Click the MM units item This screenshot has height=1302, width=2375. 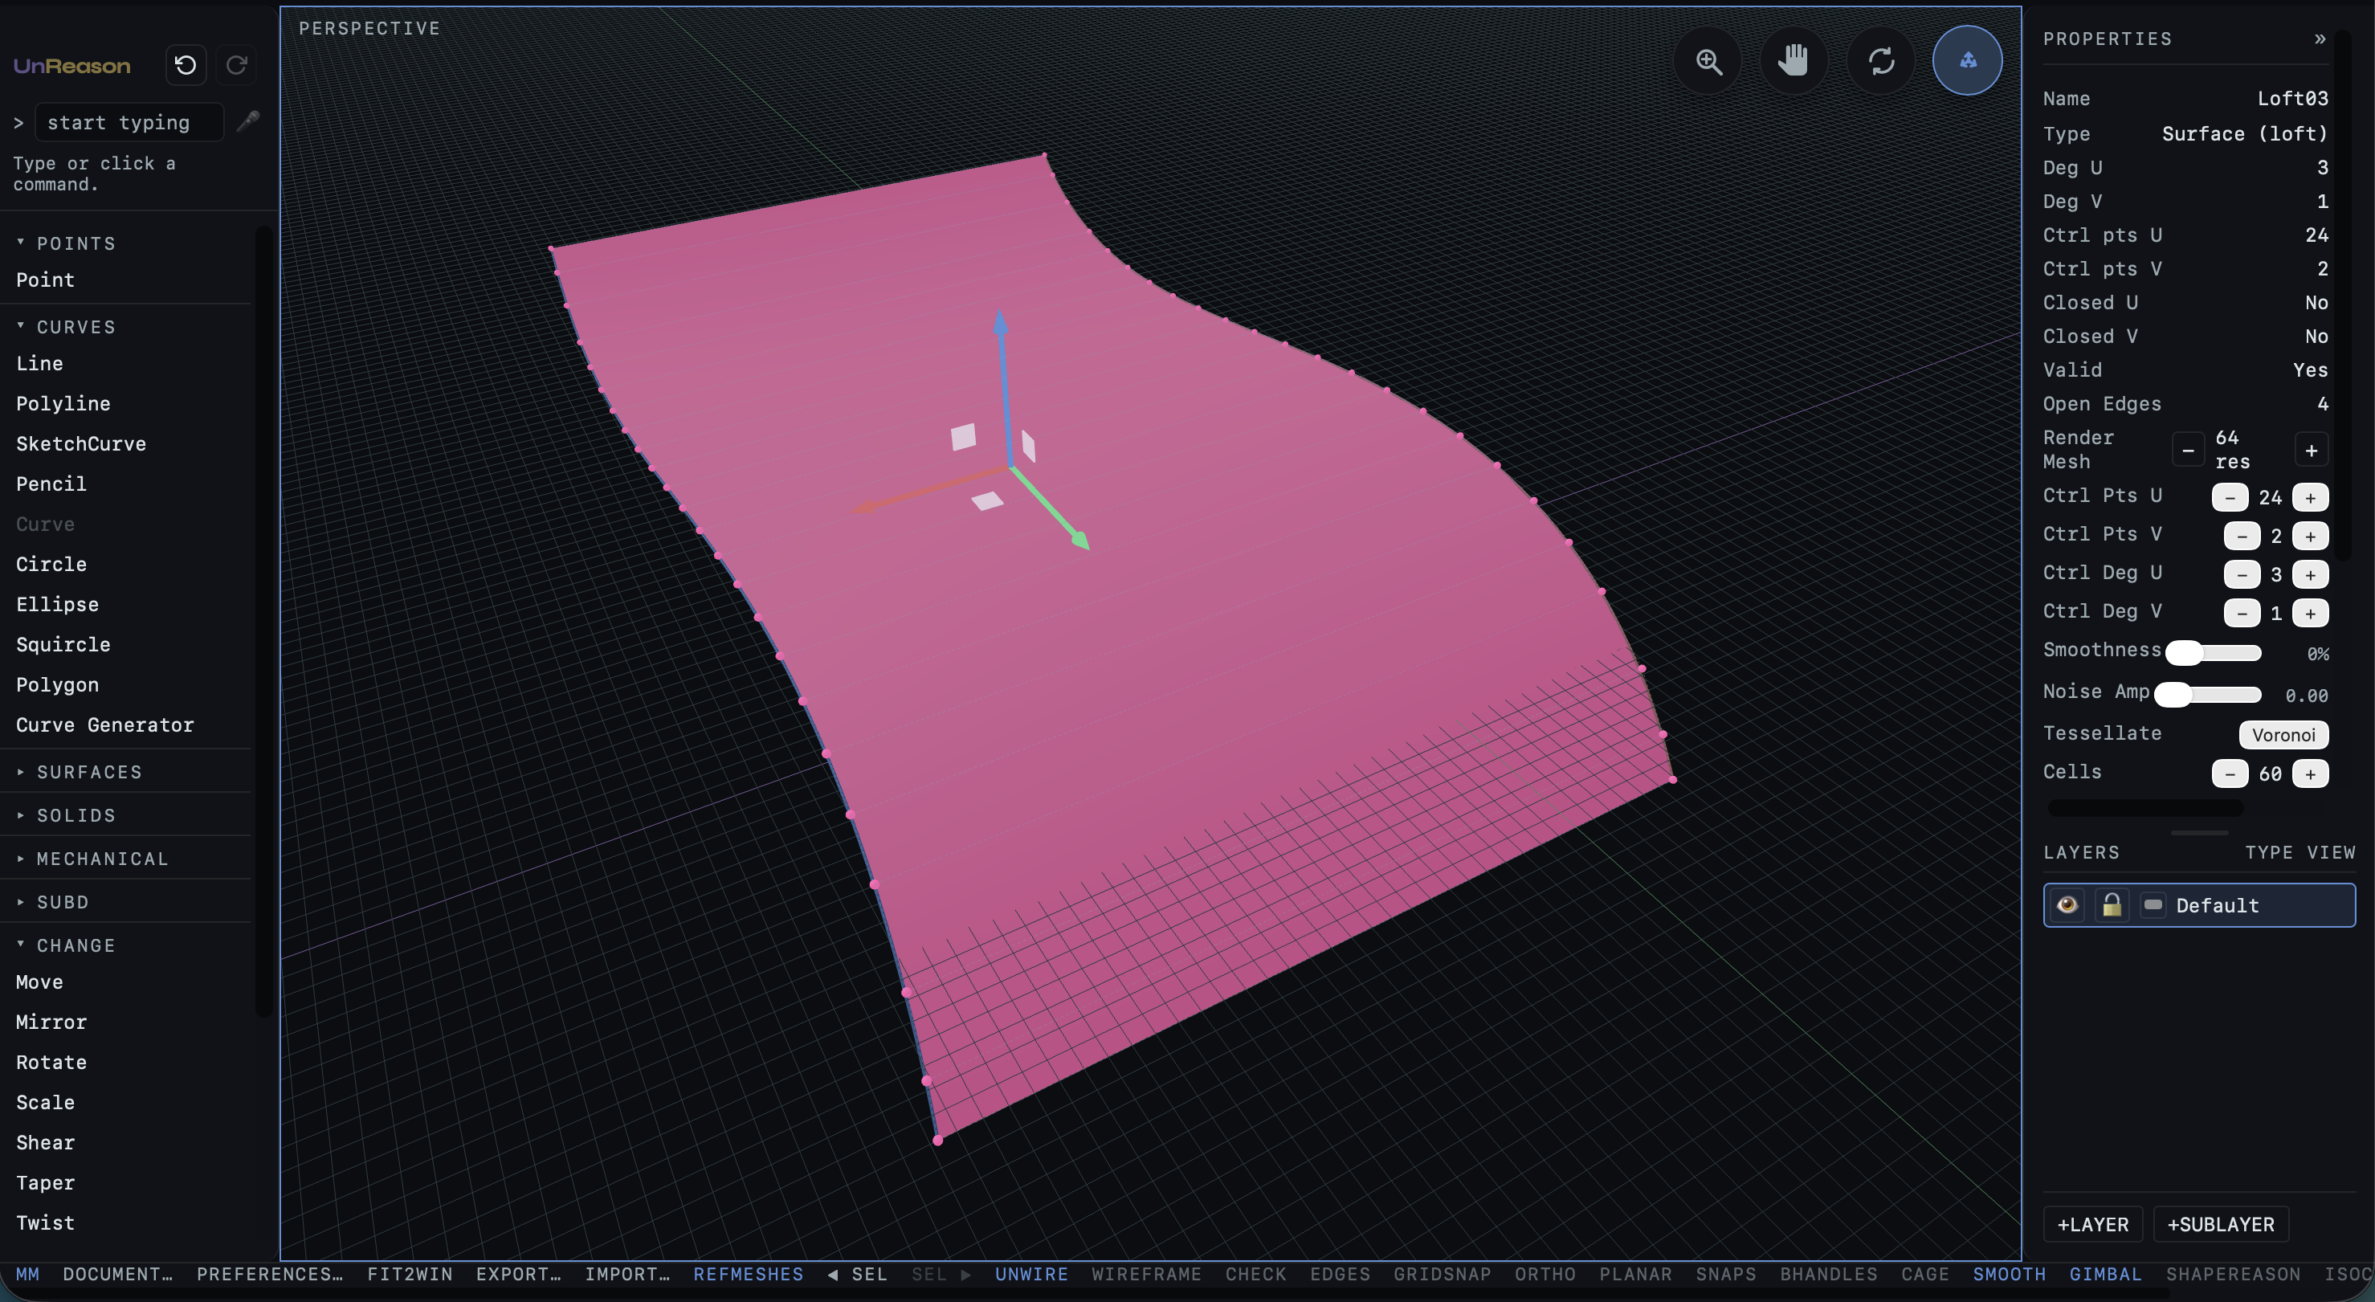pyautogui.click(x=27, y=1273)
